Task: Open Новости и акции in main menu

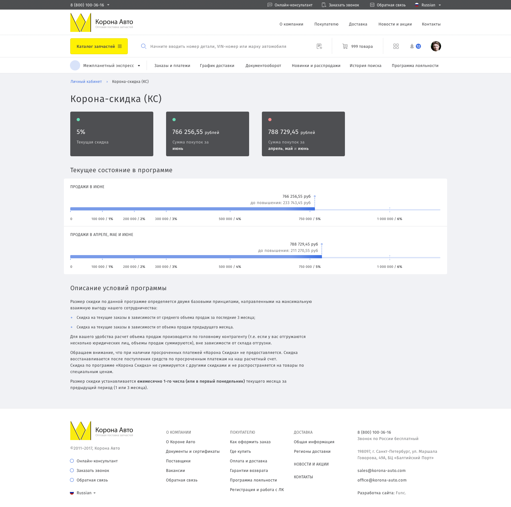Action: 395,24
